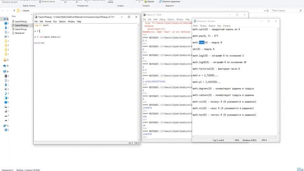The width and height of the screenshot is (304, 171).
Task: Open Вид menu in Notepad
Action: (x=219, y=26)
